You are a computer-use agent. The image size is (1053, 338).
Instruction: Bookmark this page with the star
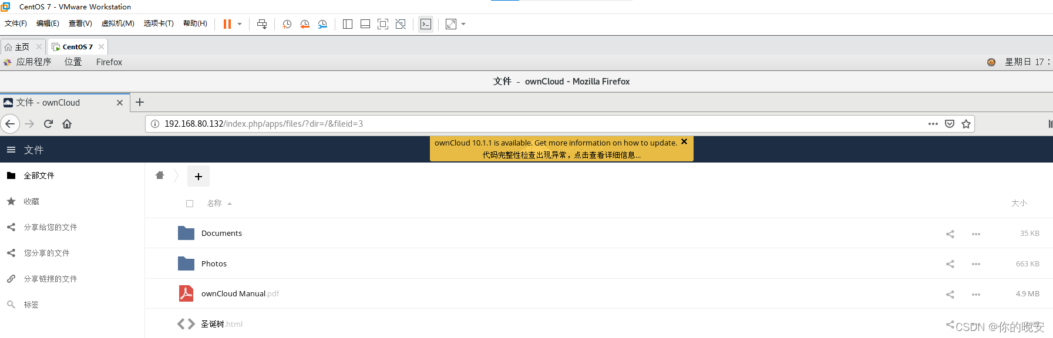966,124
